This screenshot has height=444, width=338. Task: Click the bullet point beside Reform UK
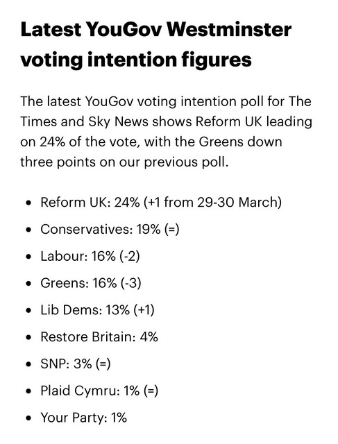coord(28,203)
